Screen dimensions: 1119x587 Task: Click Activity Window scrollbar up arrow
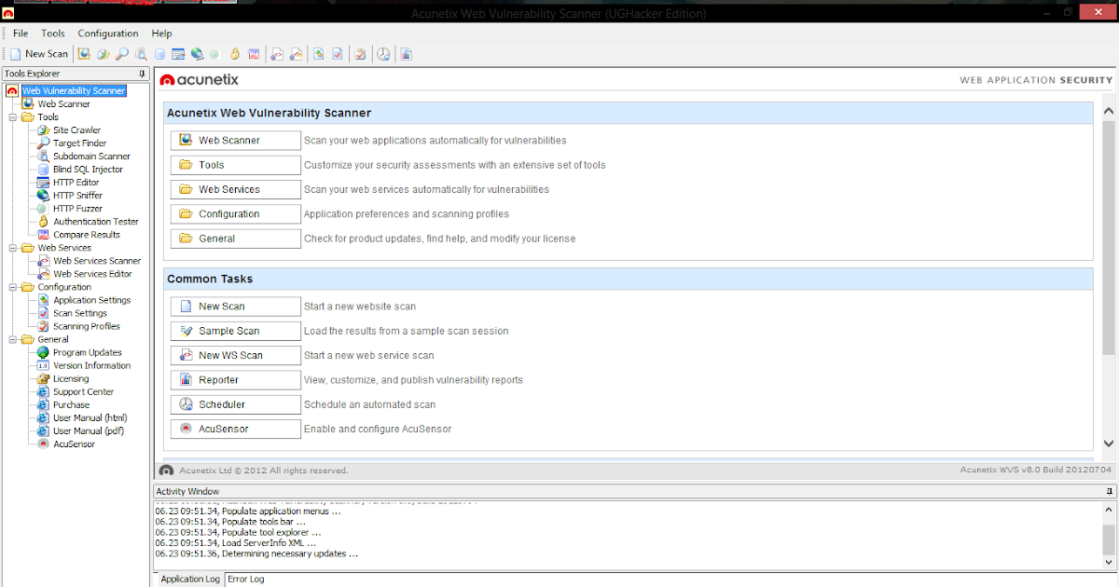[x=1108, y=510]
